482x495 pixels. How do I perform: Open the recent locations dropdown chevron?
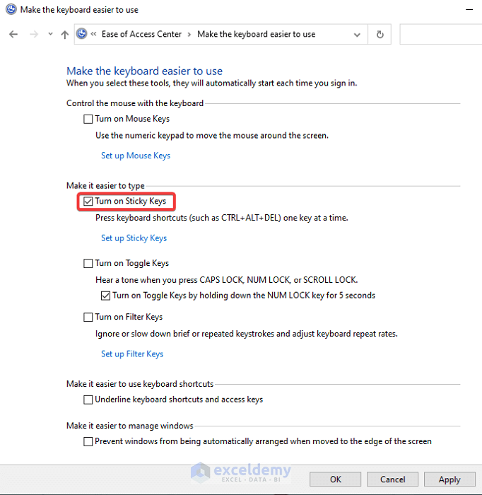click(x=50, y=34)
